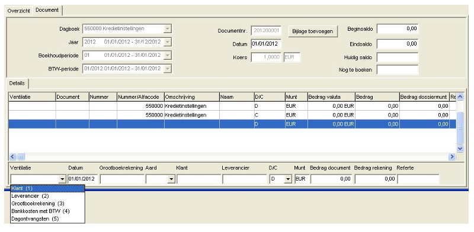
Task: Click the Documentnr. field
Action: [266, 31]
